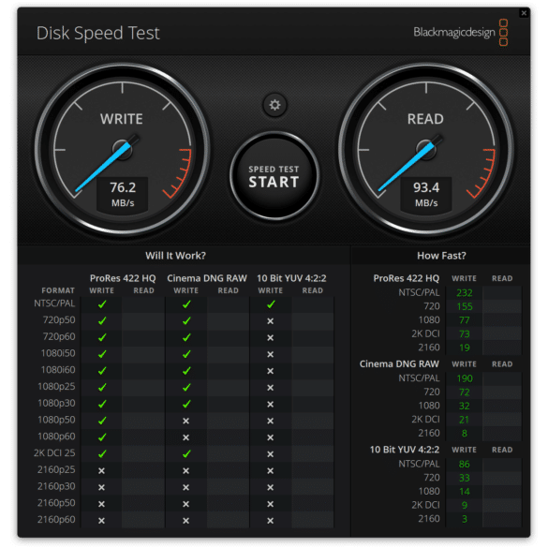This screenshot has height=548, width=548.
Task: Click Cinema DNG RAW write cross for 2160p30
Action: pyautogui.click(x=185, y=487)
